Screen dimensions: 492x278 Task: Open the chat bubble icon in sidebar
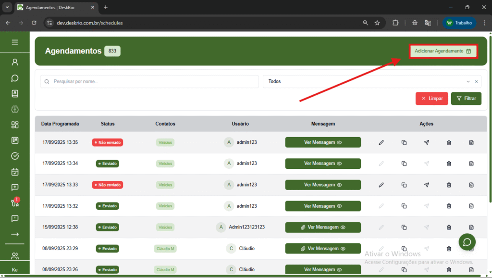pos(15,78)
